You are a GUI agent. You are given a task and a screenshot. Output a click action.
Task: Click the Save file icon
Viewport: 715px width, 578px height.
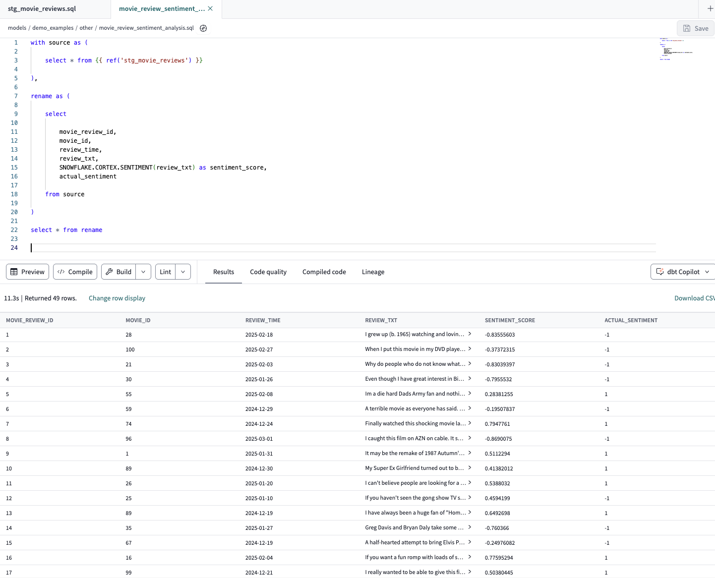(686, 28)
